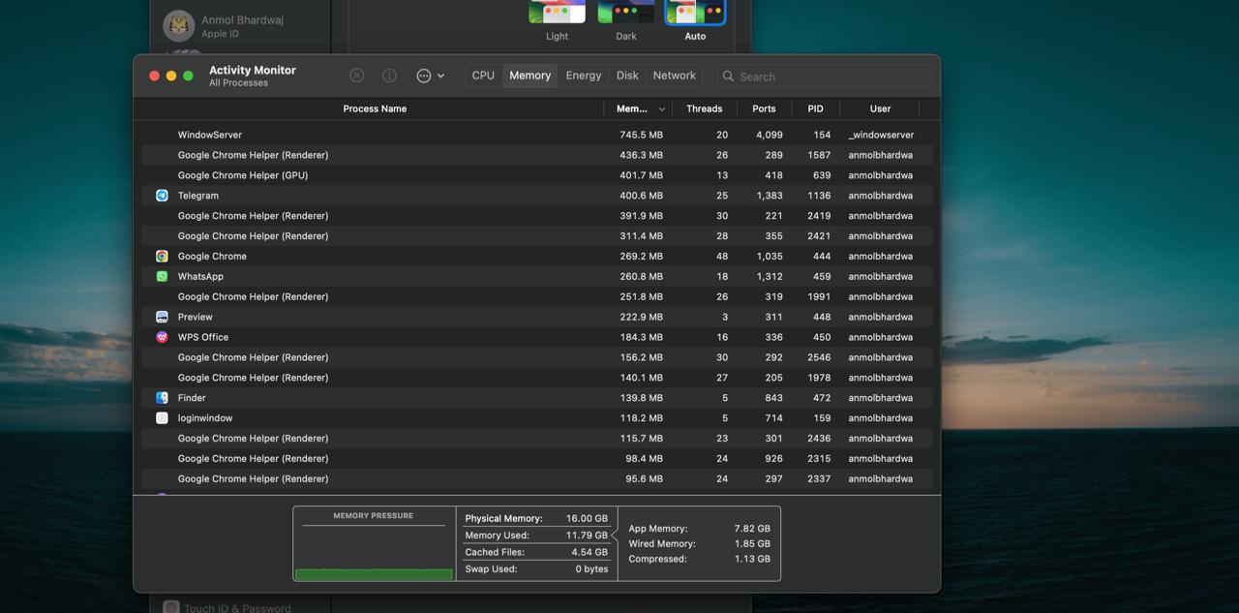Select the Preview process name

pos(196,317)
